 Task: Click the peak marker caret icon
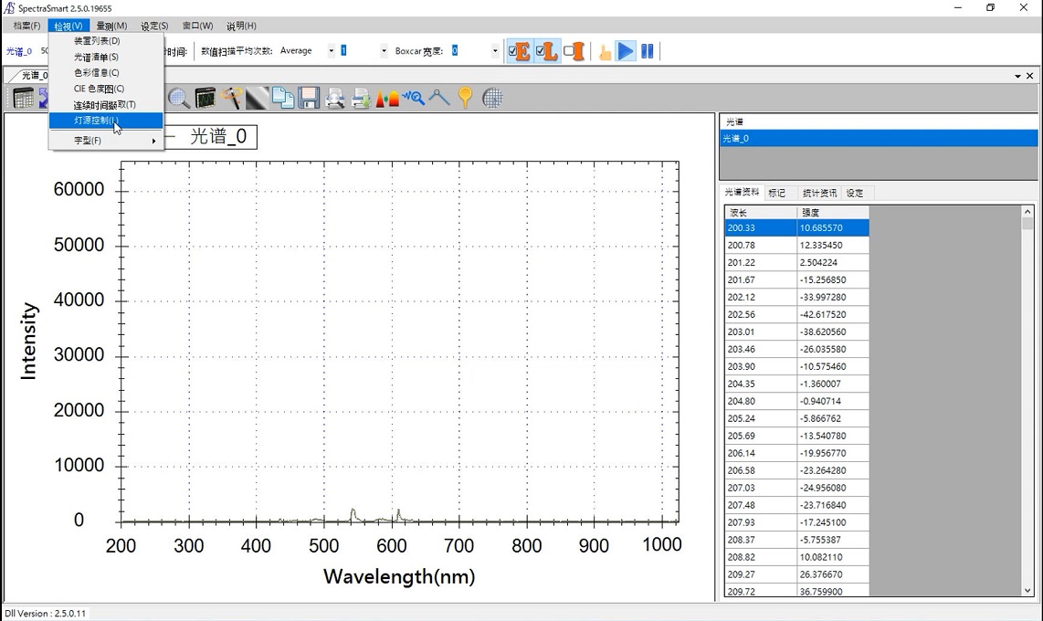[x=439, y=99]
